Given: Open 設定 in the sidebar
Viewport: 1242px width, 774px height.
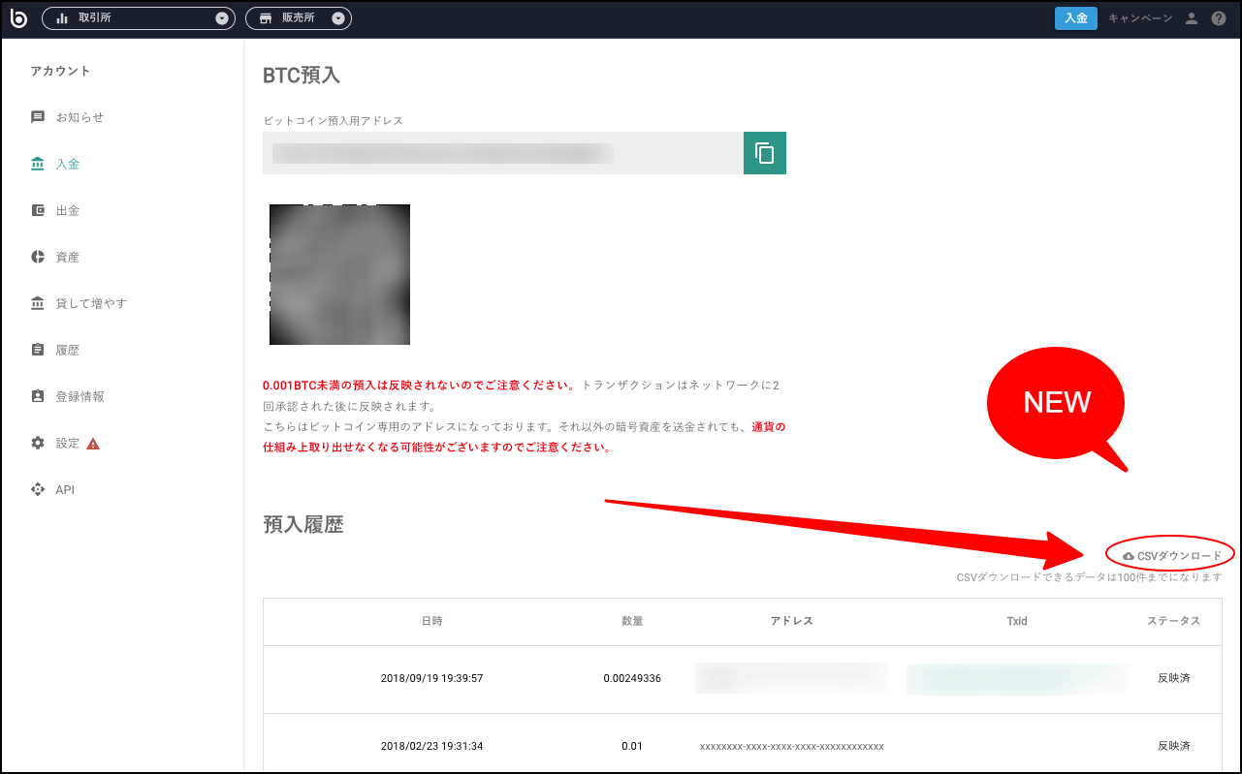Looking at the screenshot, I should pos(67,443).
